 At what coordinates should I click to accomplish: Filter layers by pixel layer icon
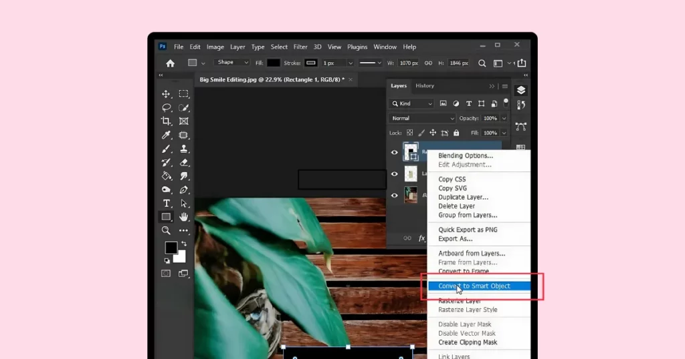tap(443, 103)
